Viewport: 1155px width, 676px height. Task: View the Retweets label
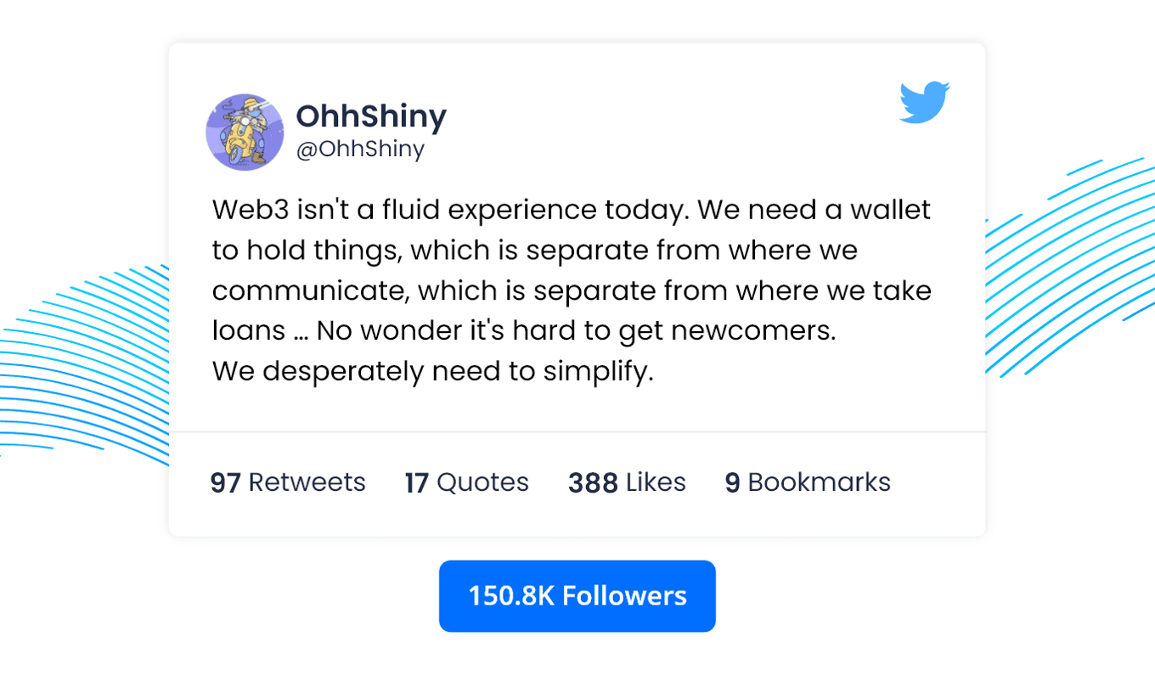(307, 482)
